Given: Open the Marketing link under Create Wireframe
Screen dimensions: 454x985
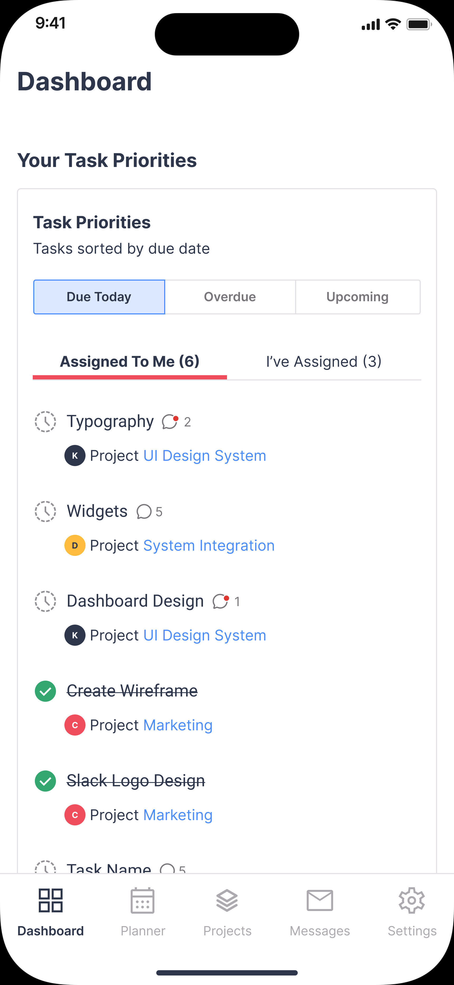Looking at the screenshot, I should (178, 725).
